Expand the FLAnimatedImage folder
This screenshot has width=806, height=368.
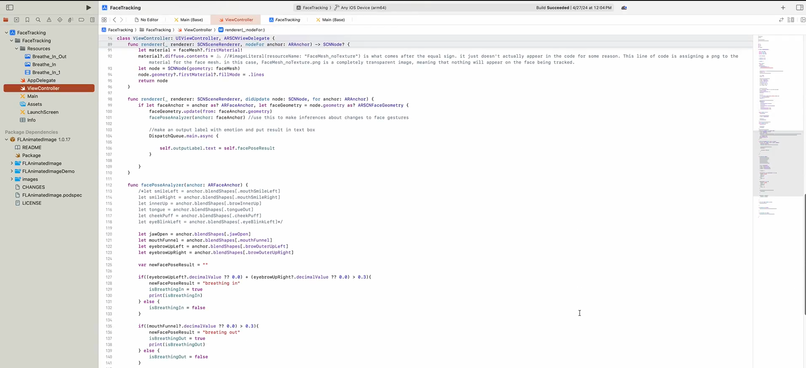coord(12,163)
